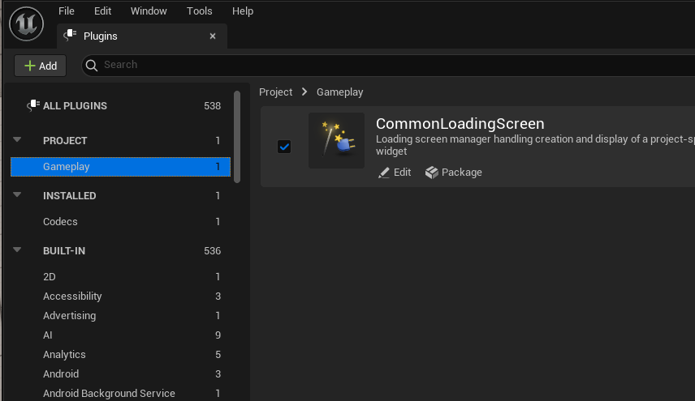Click Edit under CommonLoadingScreen
695x401 pixels.
[395, 173]
